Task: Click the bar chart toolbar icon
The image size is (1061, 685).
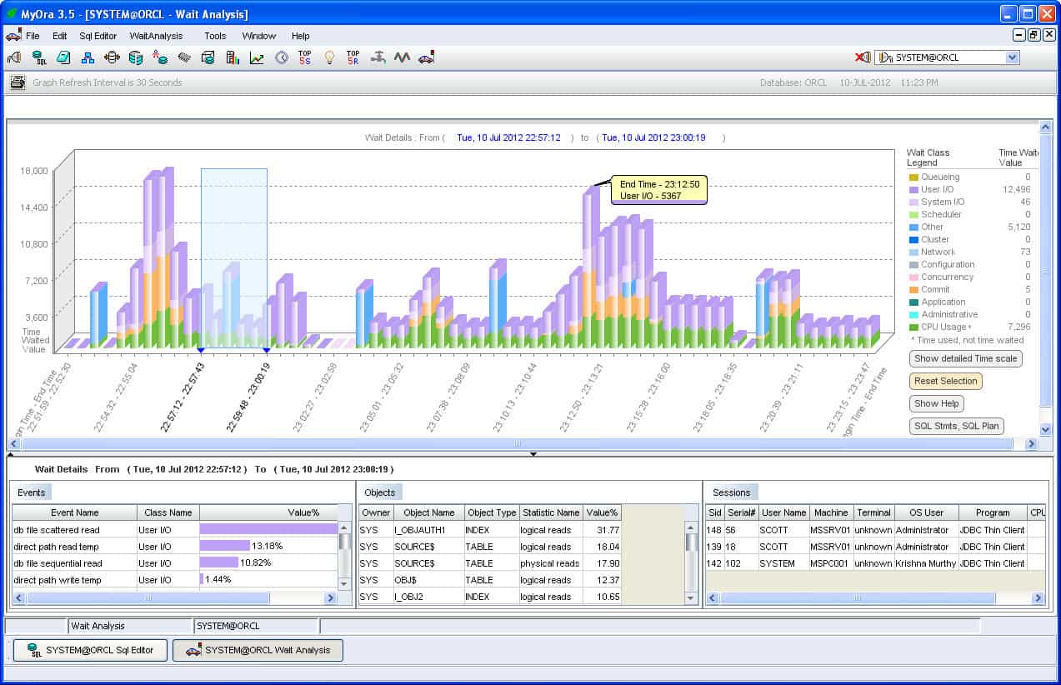Action: coord(233,57)
